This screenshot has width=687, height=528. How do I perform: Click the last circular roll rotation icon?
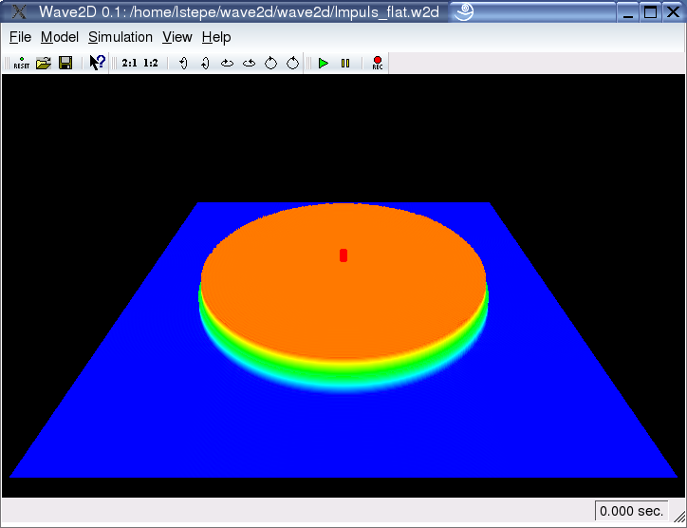tap(292, 63)
